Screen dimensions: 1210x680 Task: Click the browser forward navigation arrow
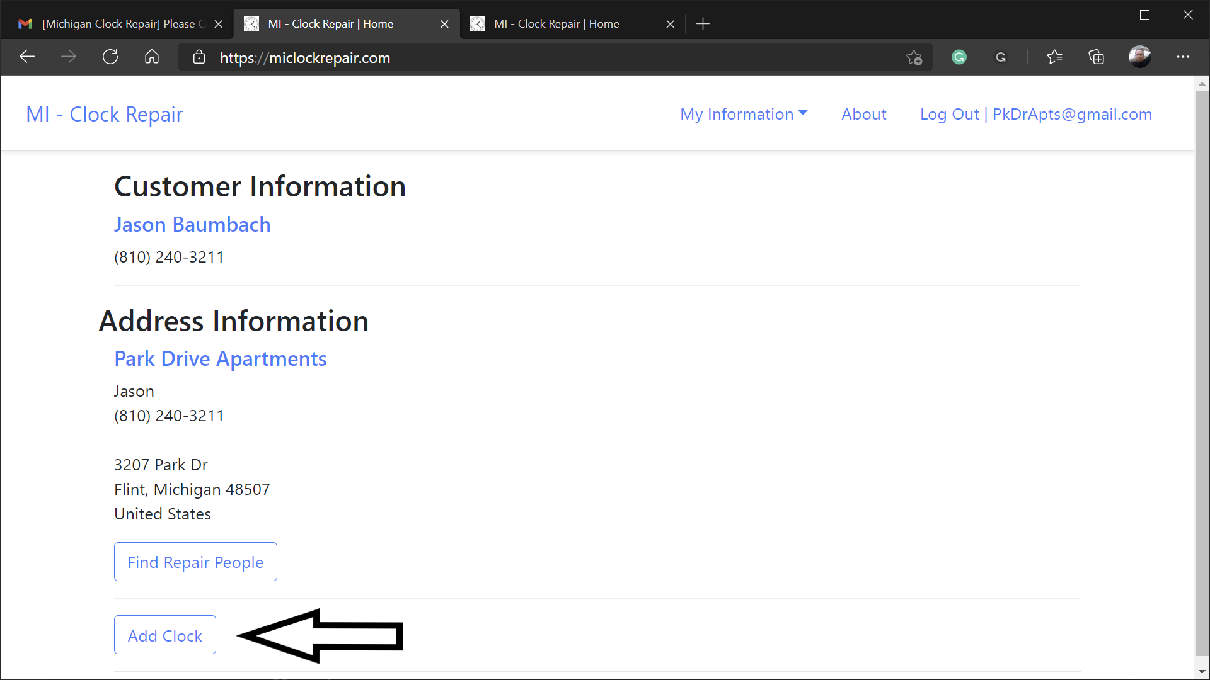(x=71, y=57)
